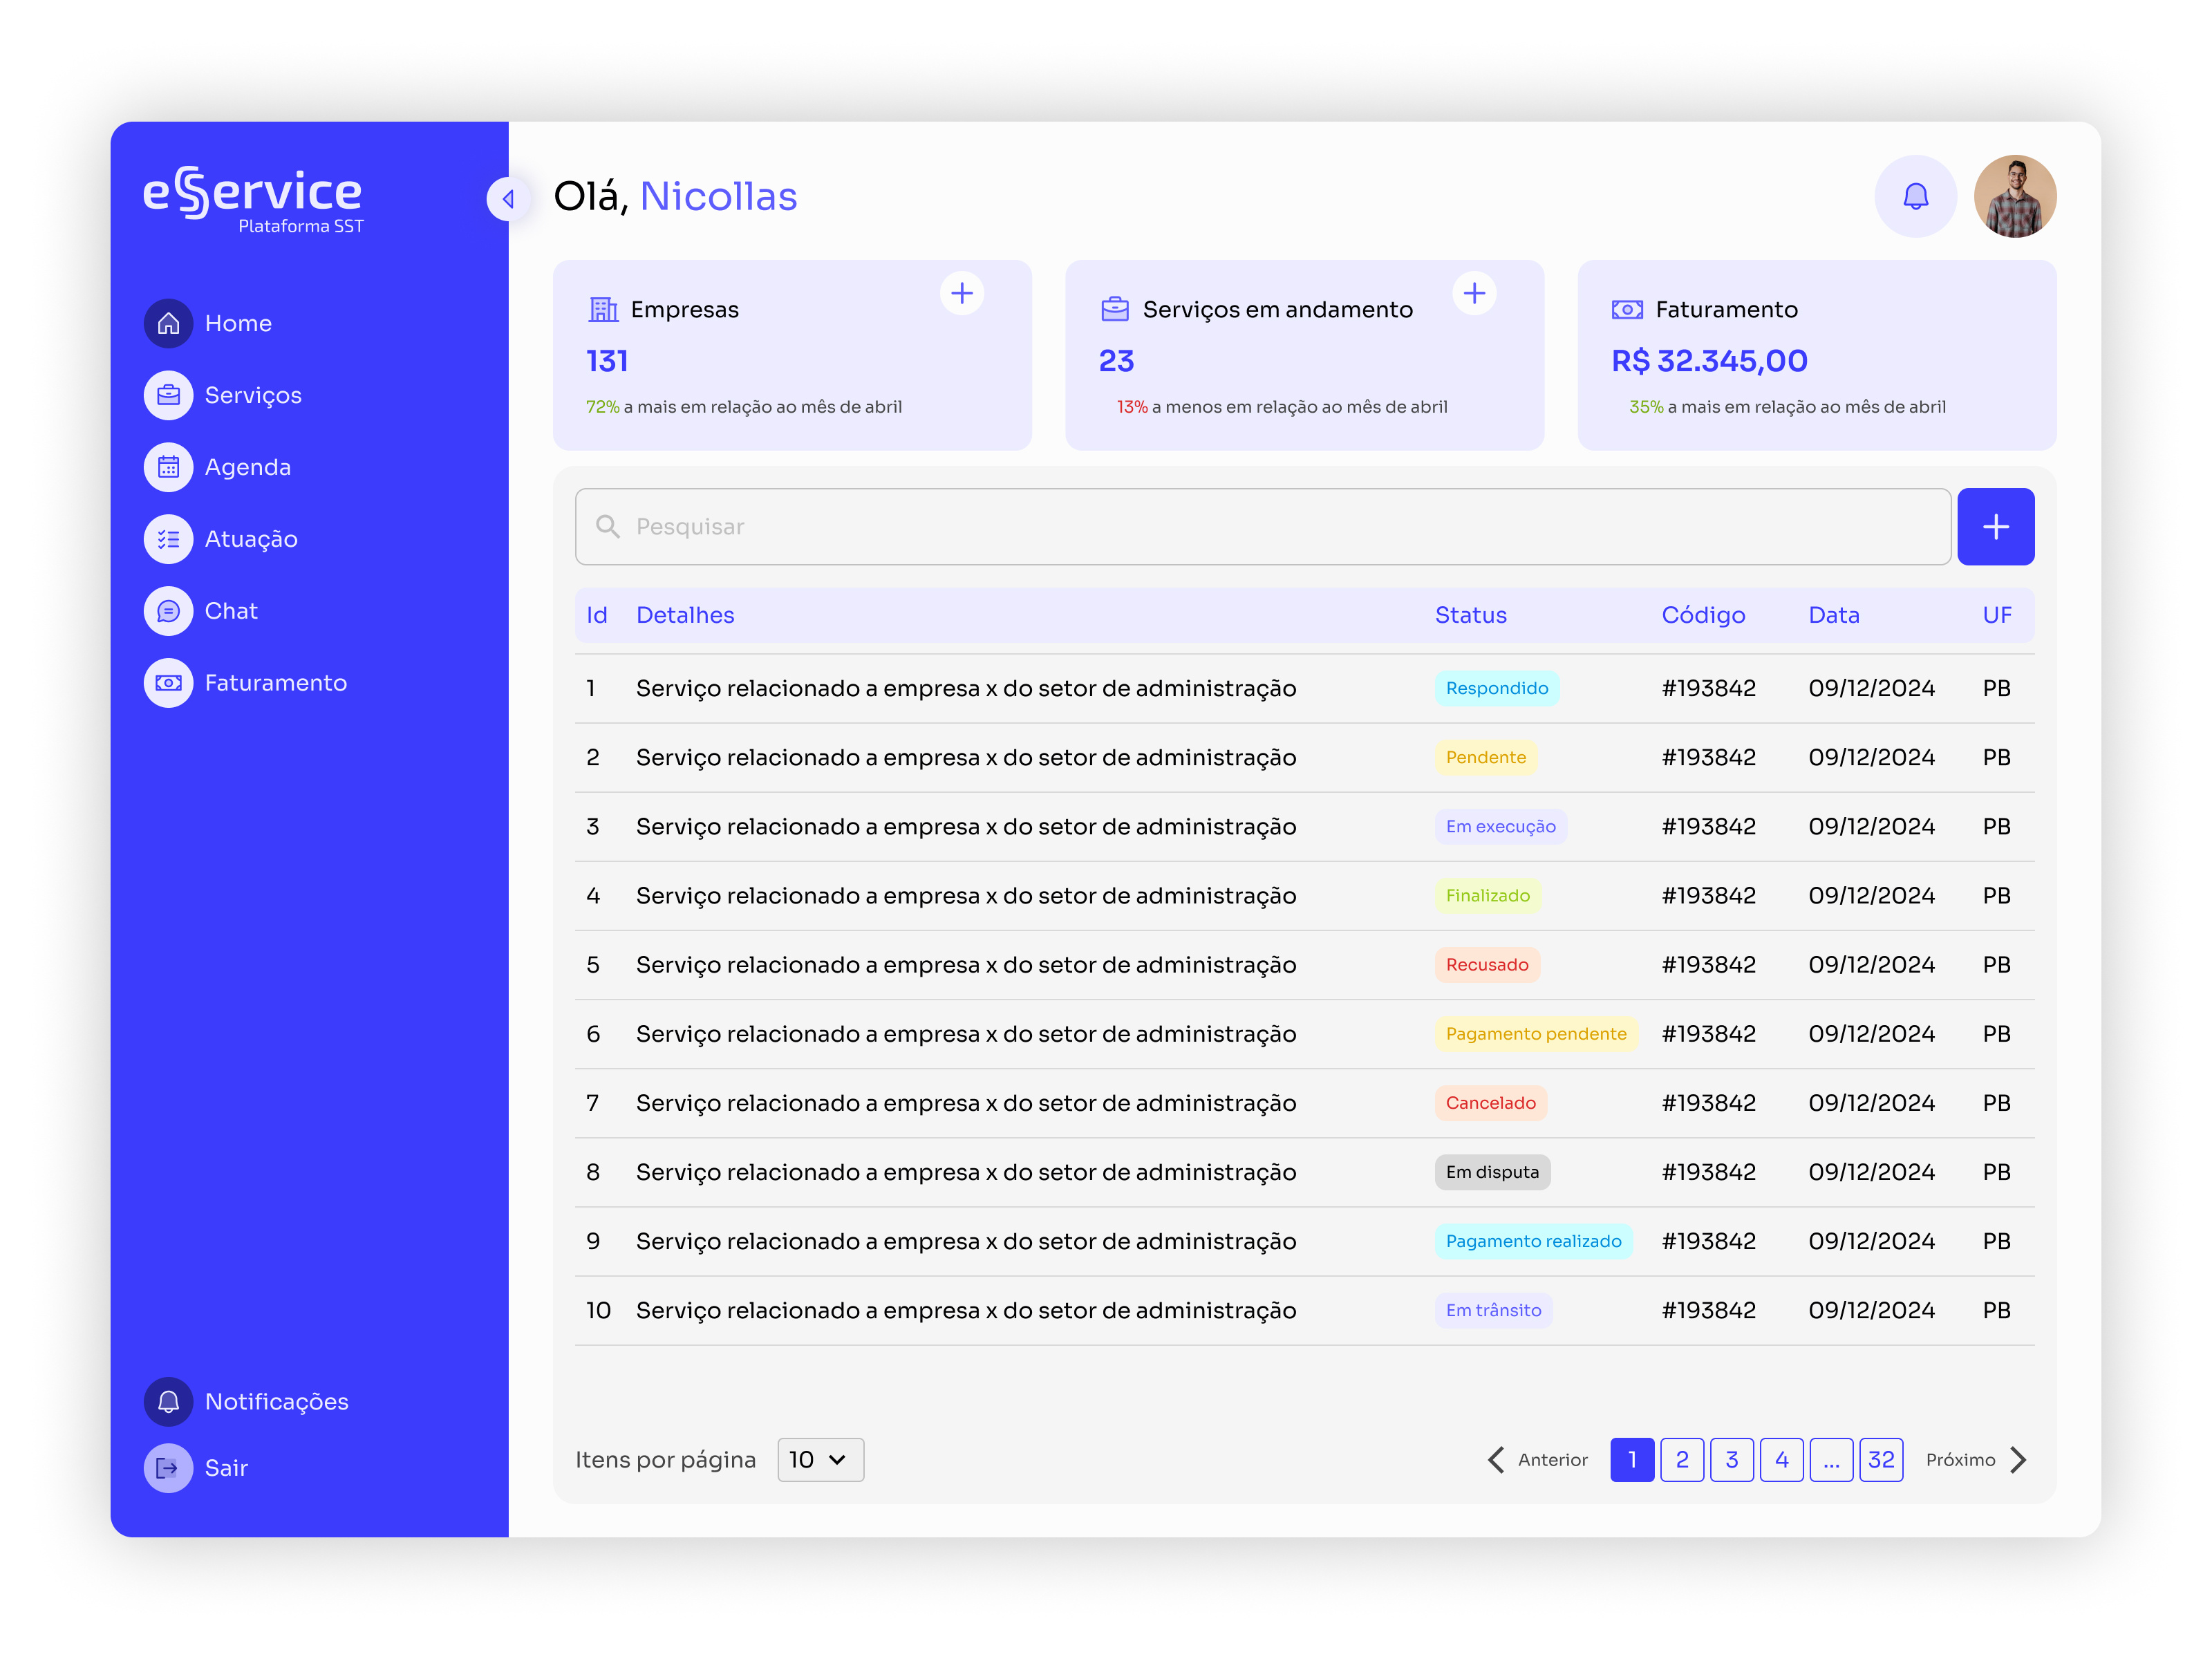This screenshot has width=2212, height=1659.
Task: Click the Sair logout icon
Action: (168, 1467)
